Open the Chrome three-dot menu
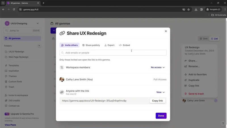The height and width of the screenshot is (128, 227). click(x=225, y=9)
